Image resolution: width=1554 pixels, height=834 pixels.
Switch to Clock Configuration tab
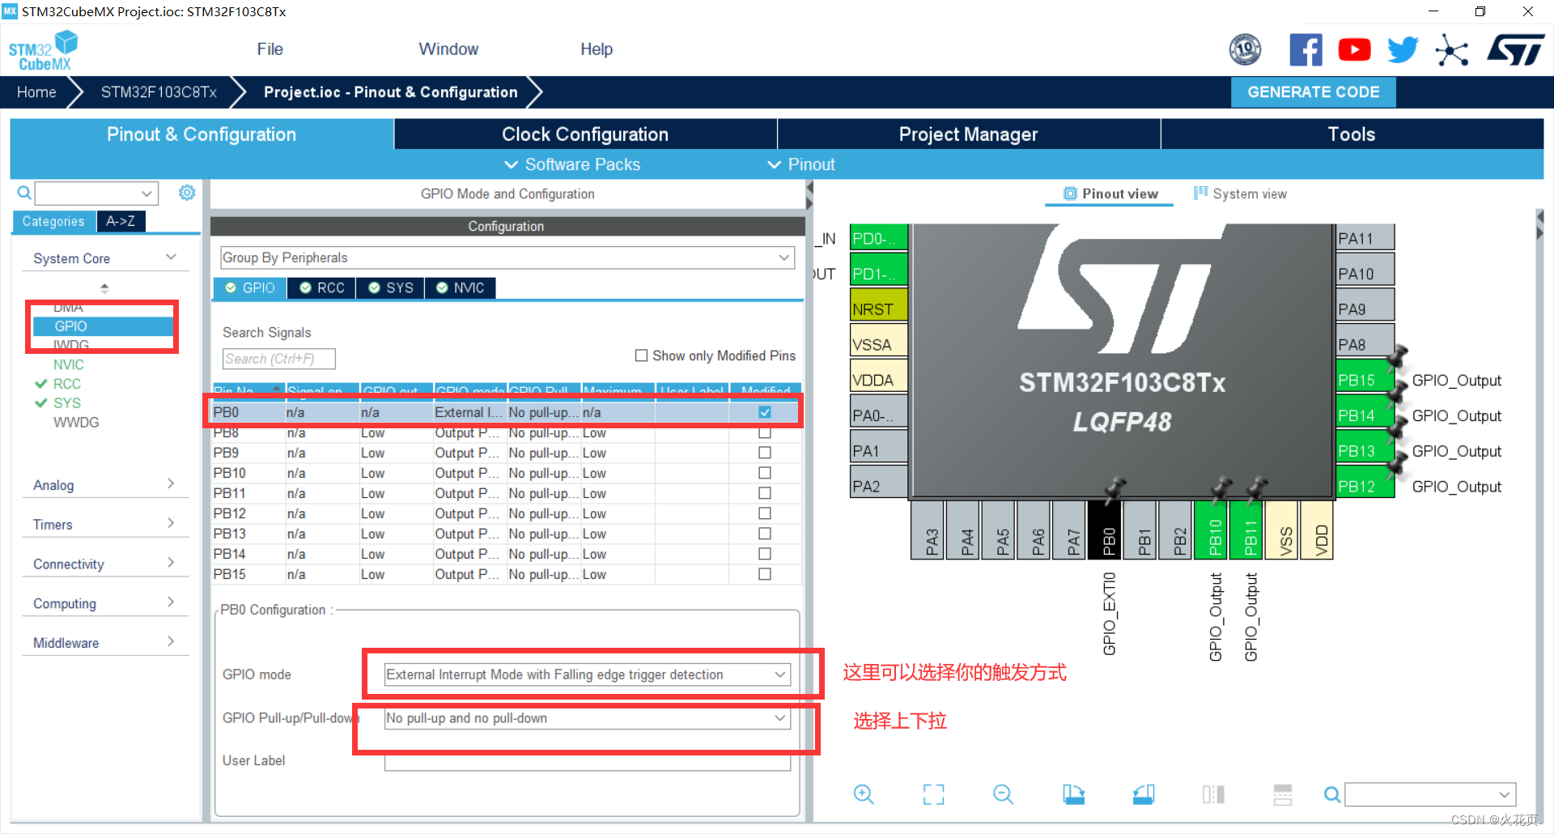click(x=584, y=134)
